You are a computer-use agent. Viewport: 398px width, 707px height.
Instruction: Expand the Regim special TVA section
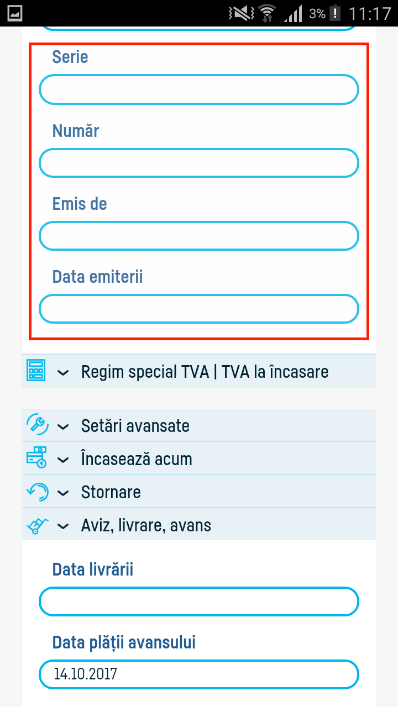(x=63, y=371)
